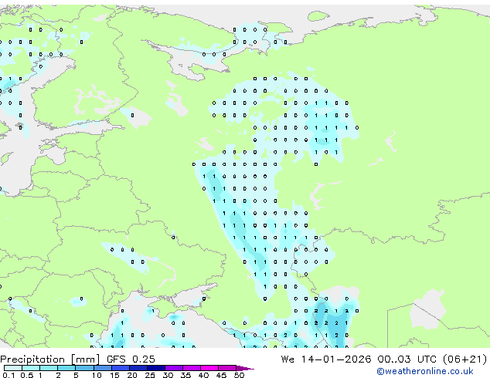The image size is (490, 378).
Task: Click the 1–2 mm legend color box
Action: [49, 368]
